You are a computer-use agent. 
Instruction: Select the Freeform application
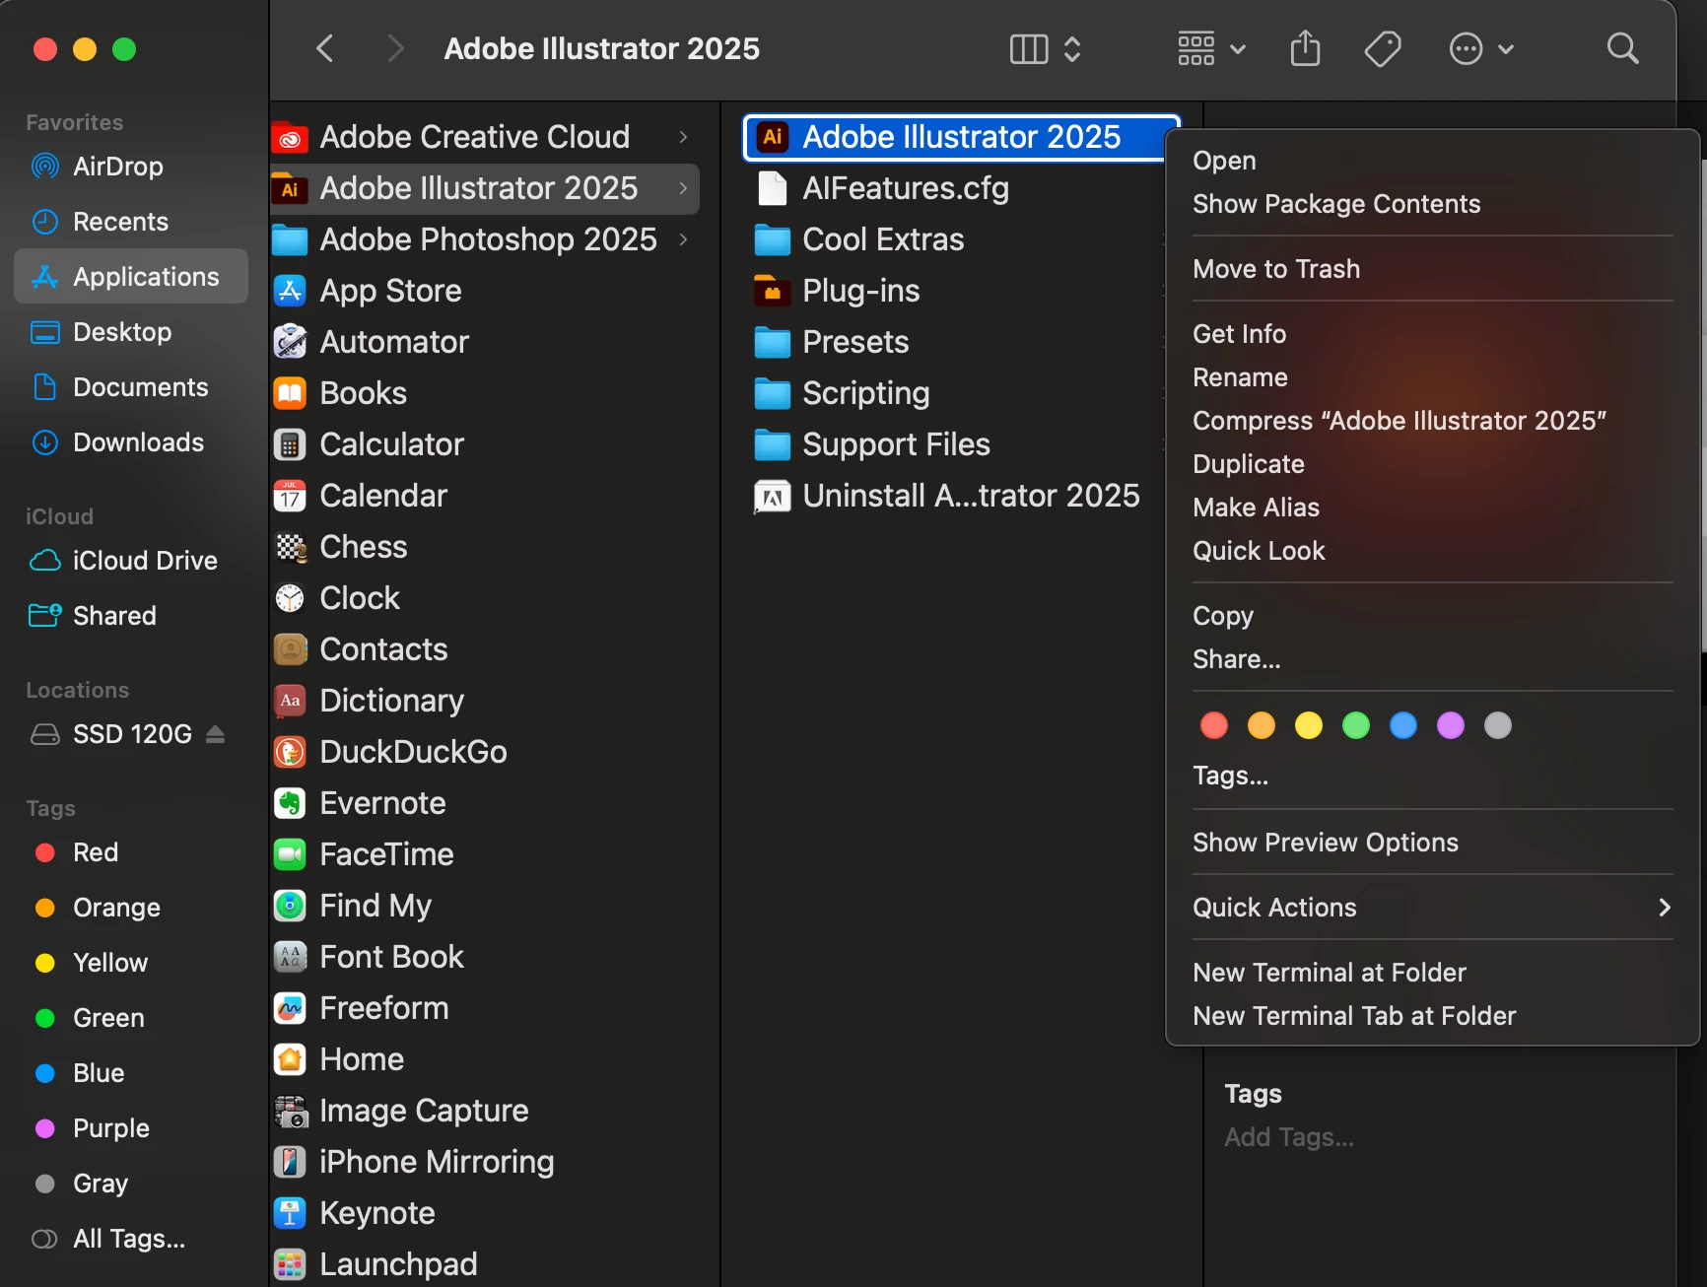pyautogui.click(x=484, y=1008)
